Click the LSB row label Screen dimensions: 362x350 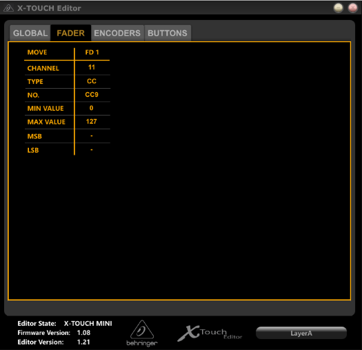[33, 151]
